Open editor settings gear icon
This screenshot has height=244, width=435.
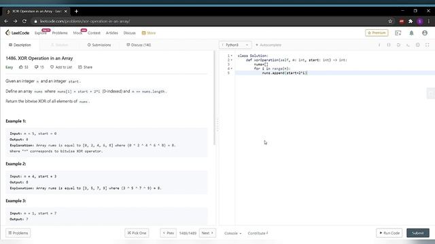(417, 45)
